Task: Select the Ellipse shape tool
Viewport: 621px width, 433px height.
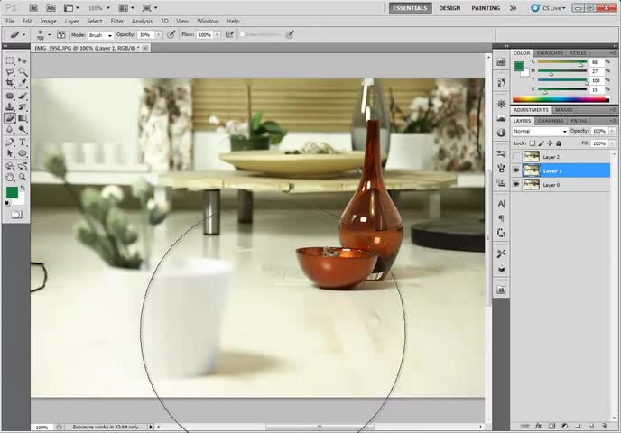Action: [x=23, y=153]
